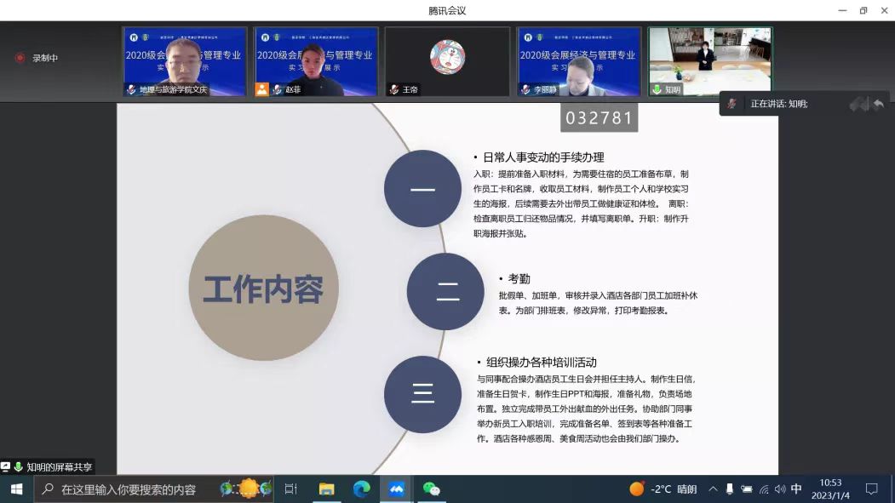Click the Windows taskbar search box
Screen dimensions: 895x503
tap(128, 489)
